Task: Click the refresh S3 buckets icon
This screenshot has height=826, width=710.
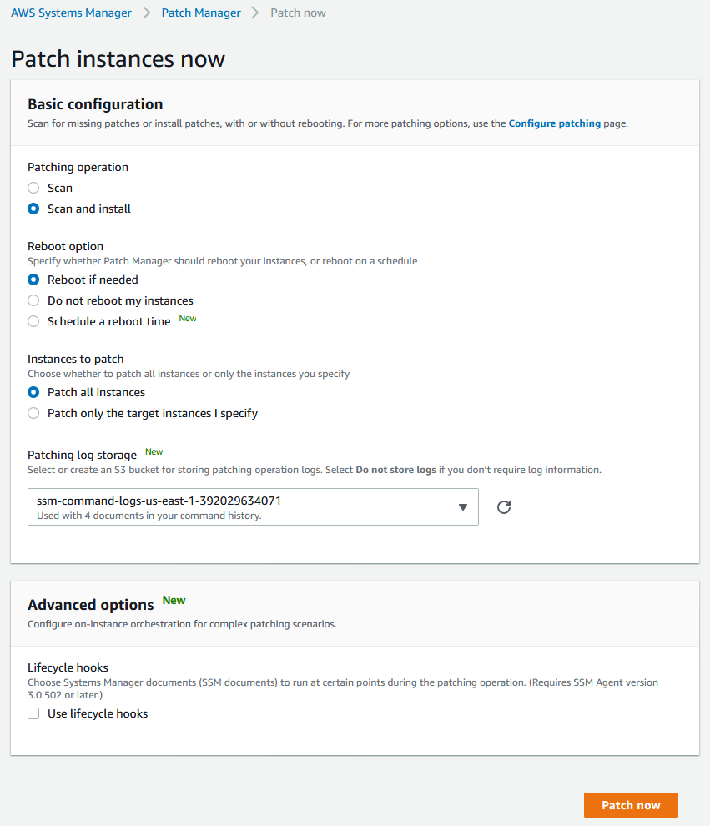Action: [x=504, y=506]
